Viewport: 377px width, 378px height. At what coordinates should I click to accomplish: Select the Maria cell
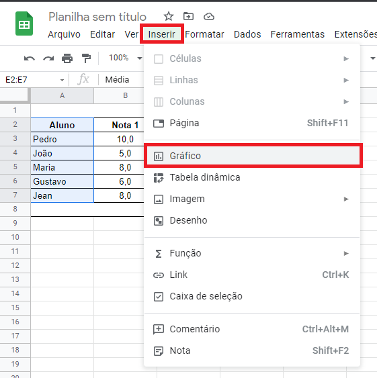(62, 167)
